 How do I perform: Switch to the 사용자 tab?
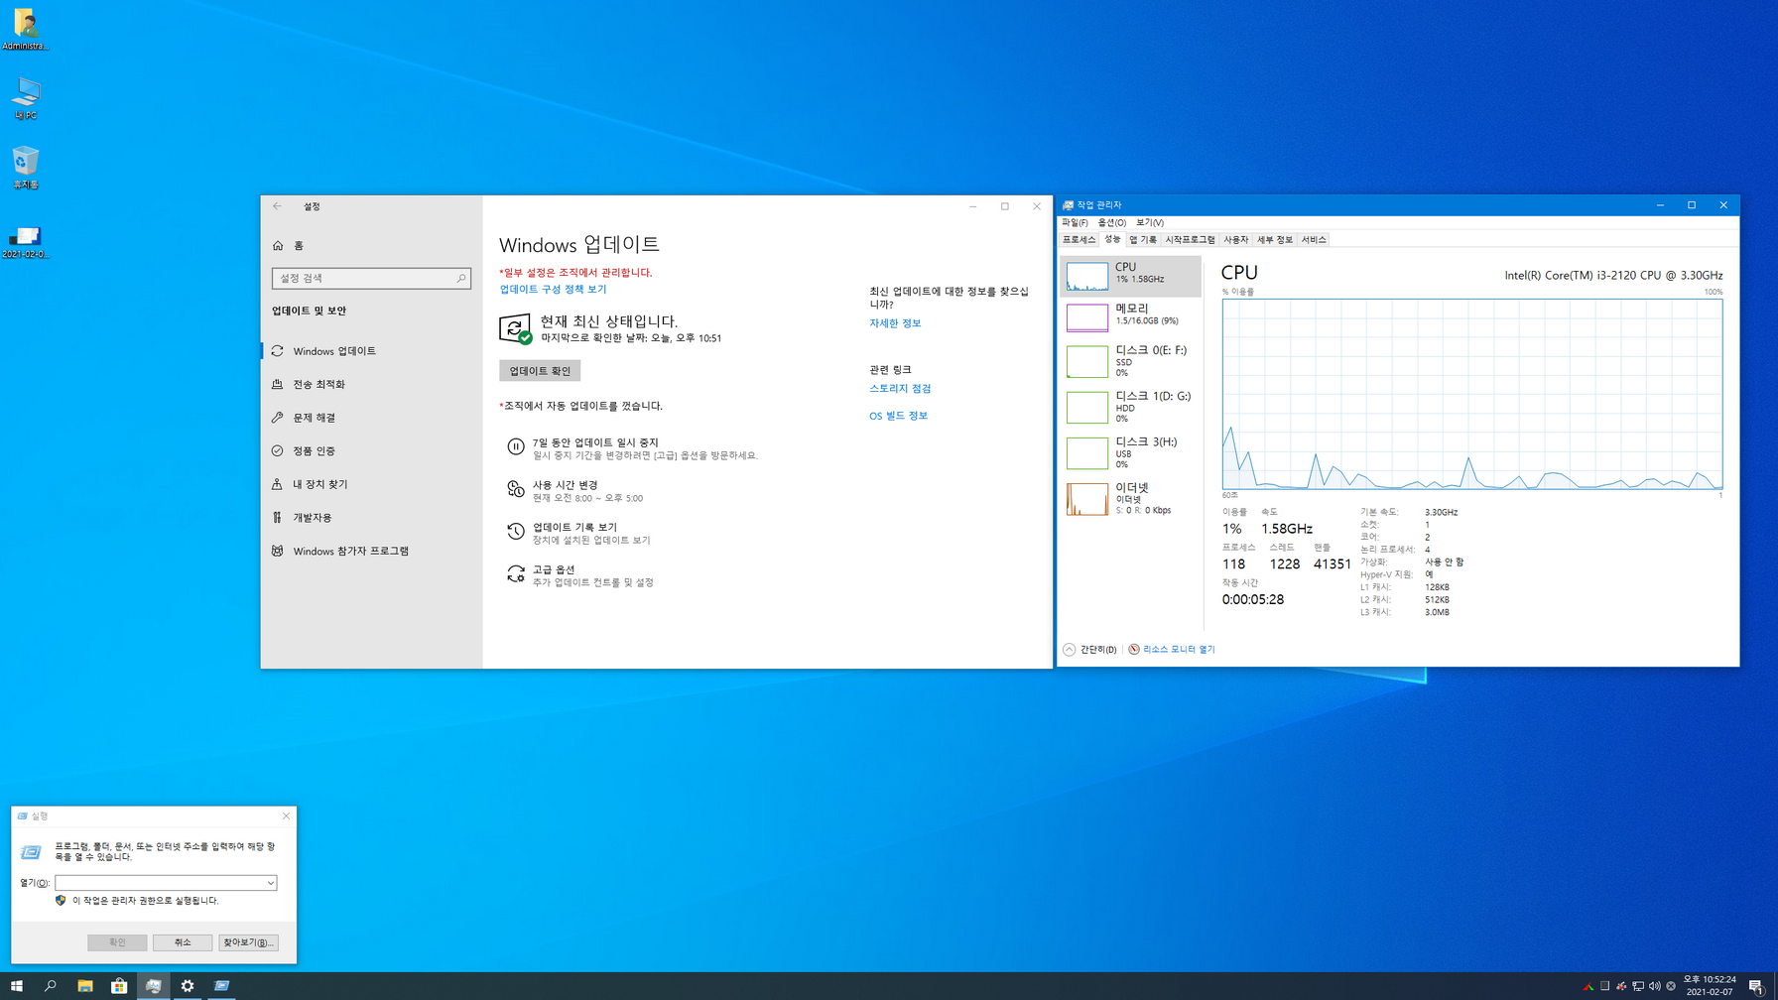click(1235, 240)
